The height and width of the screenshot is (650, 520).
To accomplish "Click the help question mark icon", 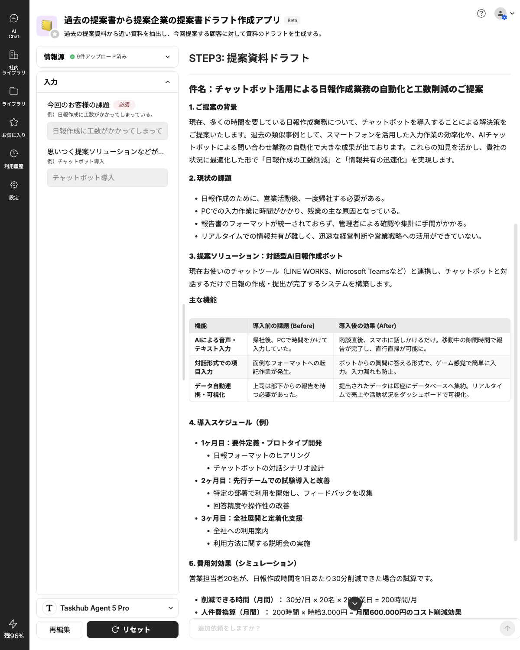I will (x=481, y=13).
